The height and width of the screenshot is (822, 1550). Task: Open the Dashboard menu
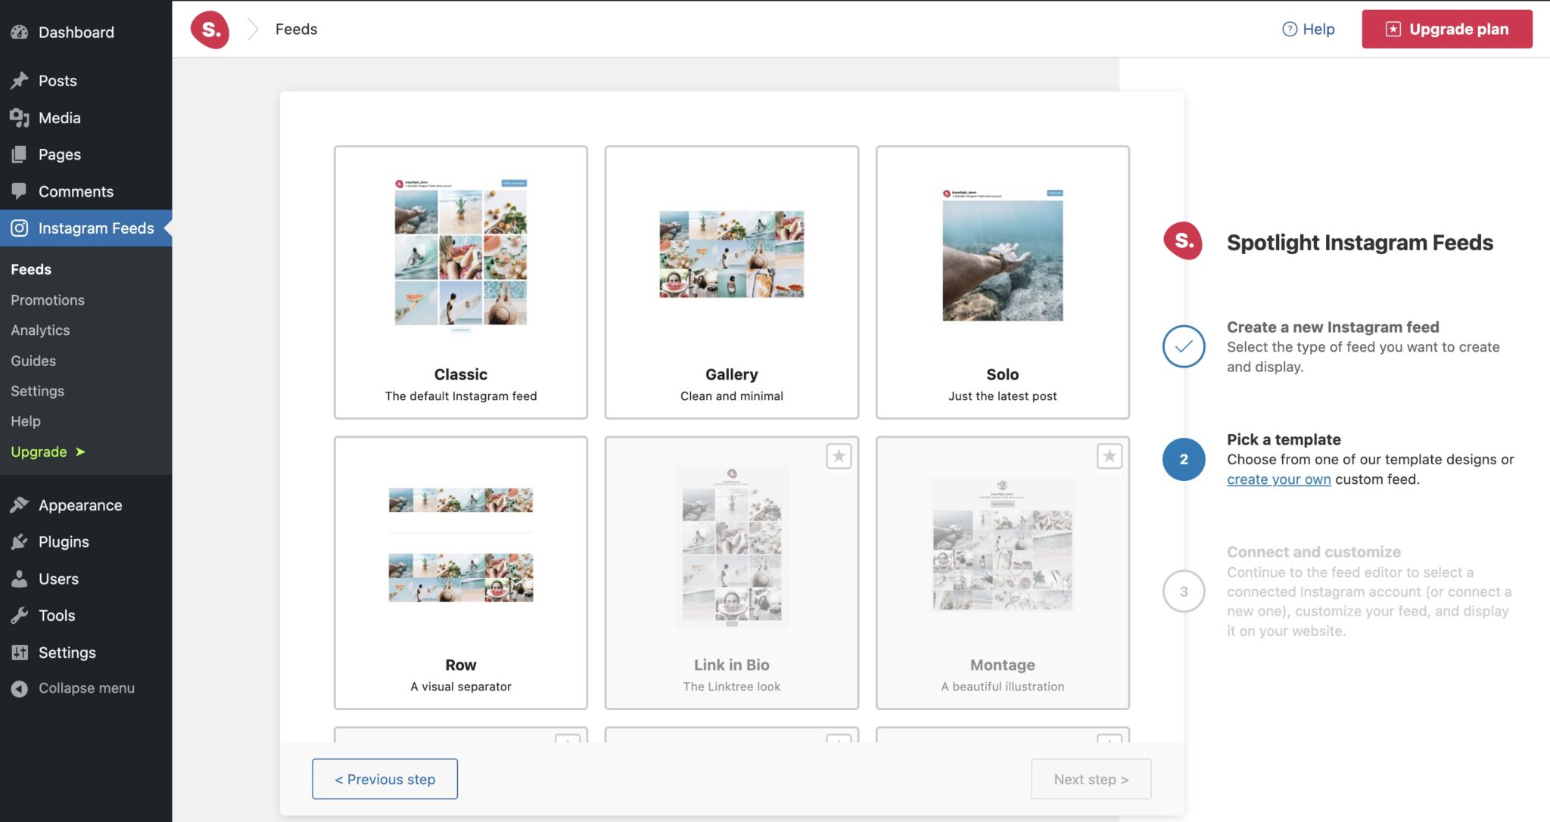[86, 32]
